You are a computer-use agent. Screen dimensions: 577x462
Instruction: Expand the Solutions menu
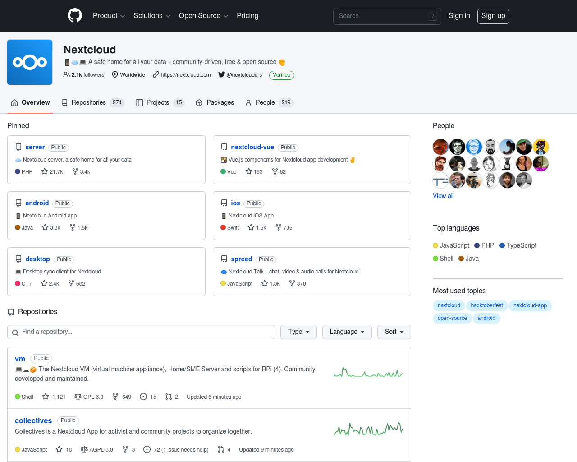point(152,16)
